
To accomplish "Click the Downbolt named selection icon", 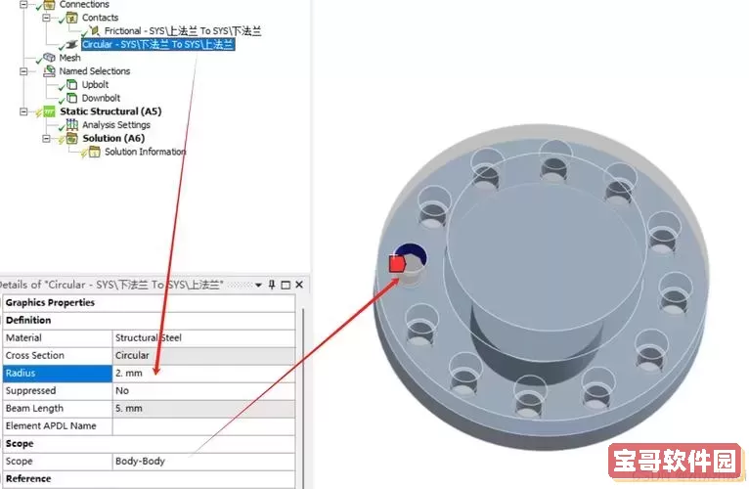I will tap(71, 98).
